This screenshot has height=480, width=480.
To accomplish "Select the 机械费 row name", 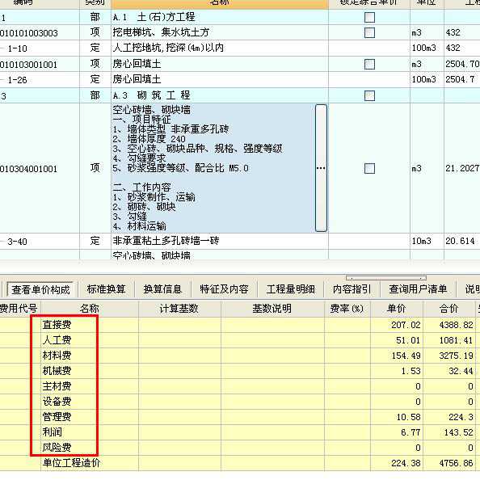I will (57, 371).
